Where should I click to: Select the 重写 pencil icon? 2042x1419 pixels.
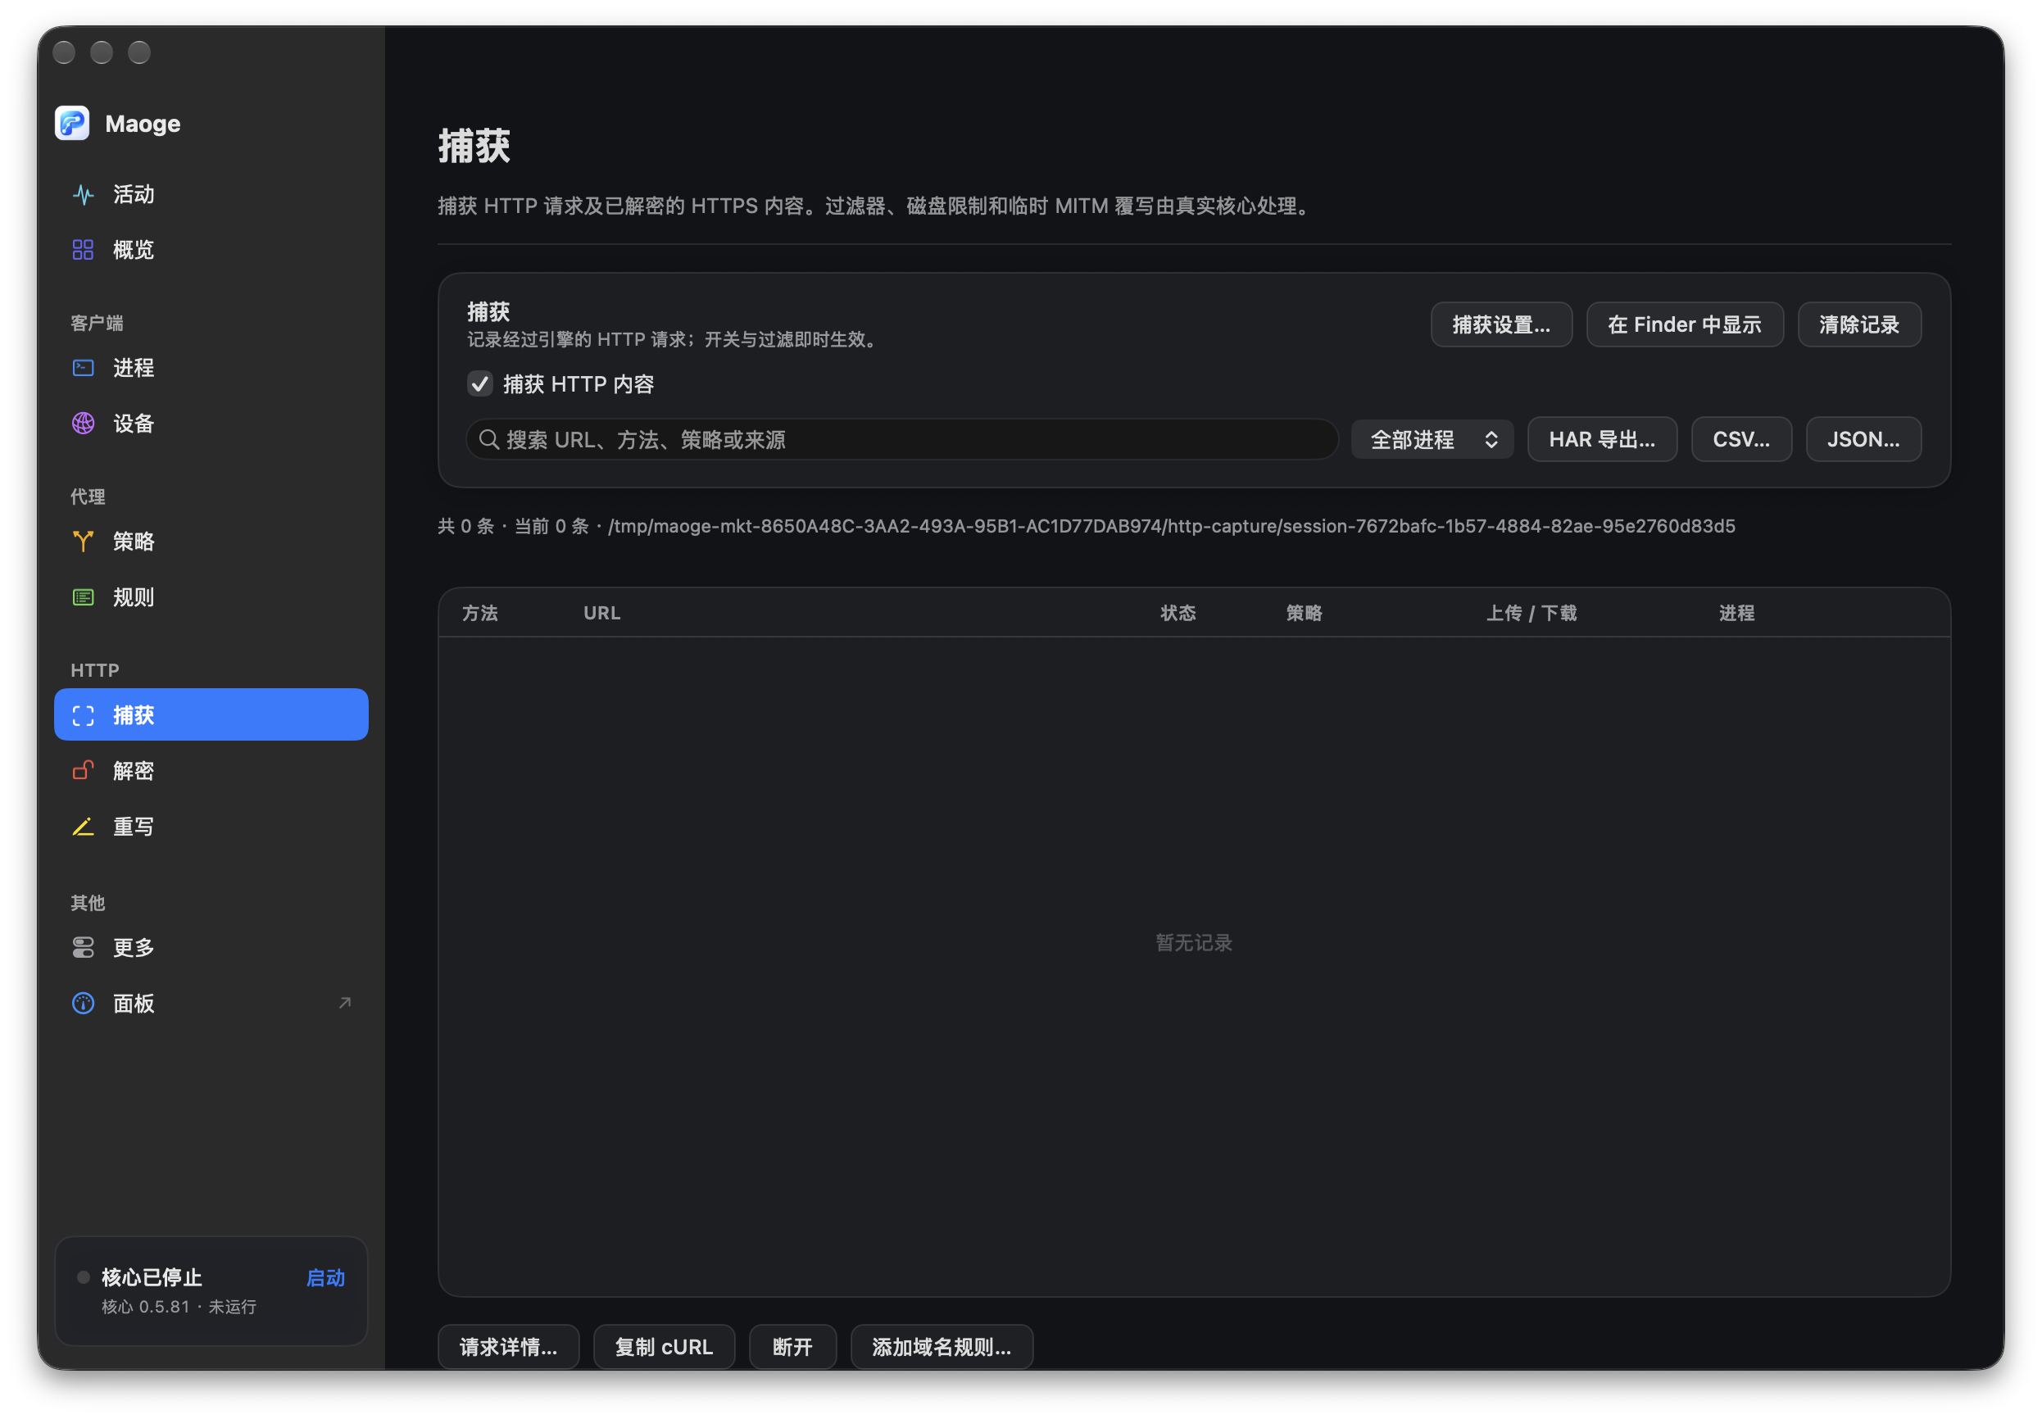point(83,826)
